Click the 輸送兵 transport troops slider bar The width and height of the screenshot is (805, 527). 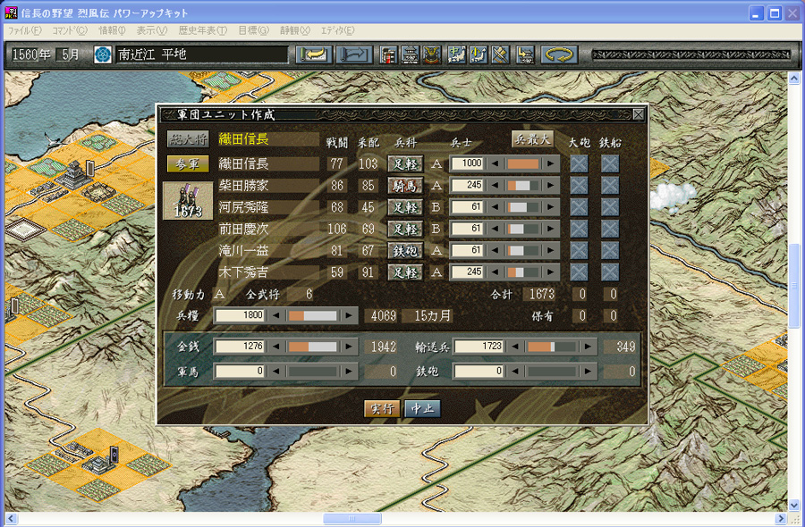[x=552, y=347]
